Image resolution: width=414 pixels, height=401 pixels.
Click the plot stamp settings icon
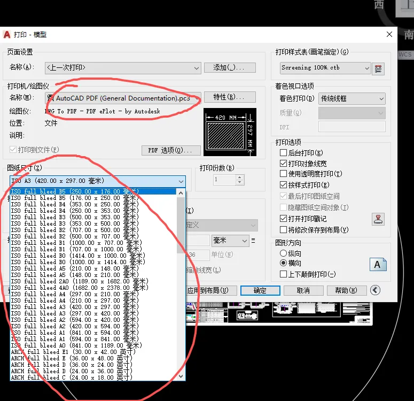[x=378, y=219]
